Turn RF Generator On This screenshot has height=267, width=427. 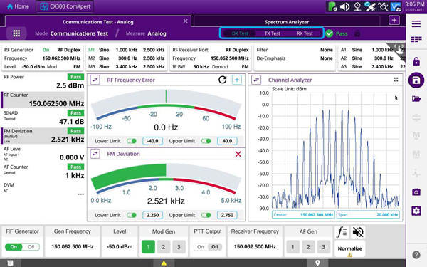tap(14, 247)
